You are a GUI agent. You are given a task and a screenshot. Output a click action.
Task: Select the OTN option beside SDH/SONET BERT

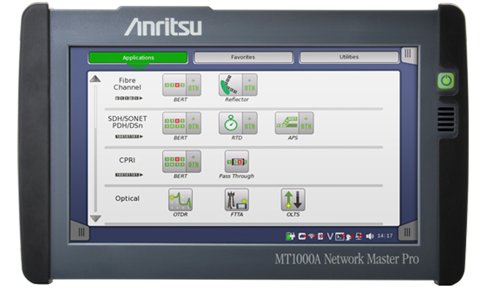(x=193, y=123)
